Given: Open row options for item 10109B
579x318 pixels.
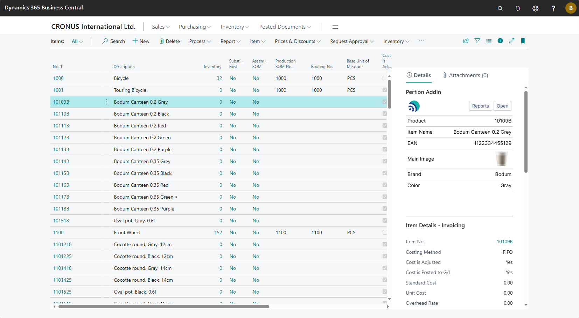Looking at the screenshot, I should (x=106, y=102).
